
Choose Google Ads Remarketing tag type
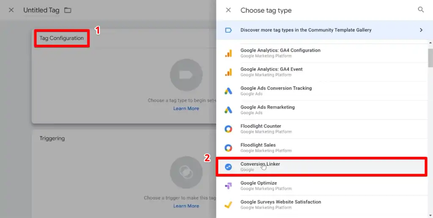[322, 110]
